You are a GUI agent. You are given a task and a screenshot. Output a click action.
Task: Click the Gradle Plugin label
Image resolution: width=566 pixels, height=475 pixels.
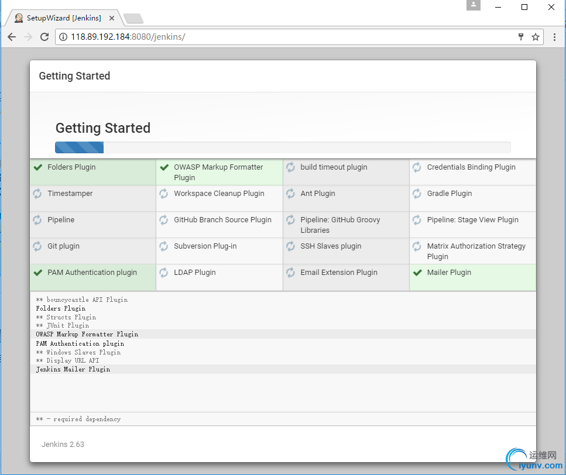(x=450, y=193)
